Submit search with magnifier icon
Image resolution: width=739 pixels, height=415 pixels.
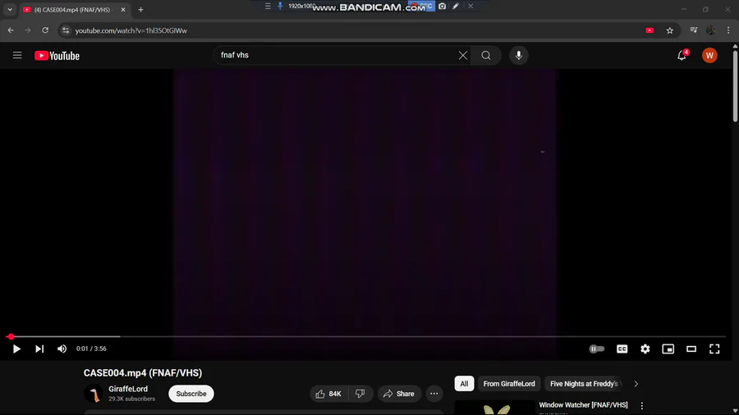point(486,56)
